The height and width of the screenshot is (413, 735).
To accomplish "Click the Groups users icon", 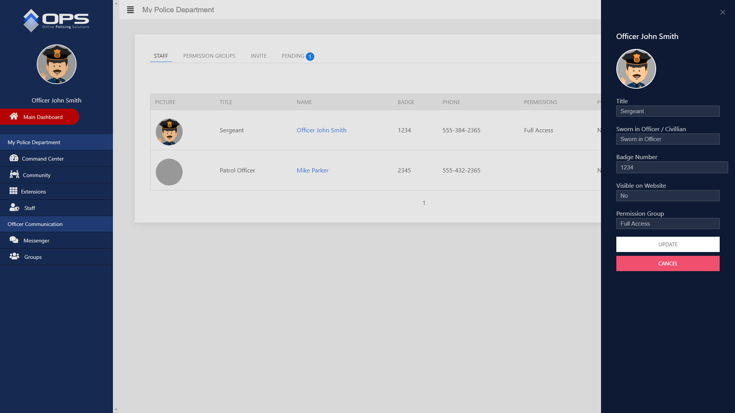I will (x=14, y=257).
